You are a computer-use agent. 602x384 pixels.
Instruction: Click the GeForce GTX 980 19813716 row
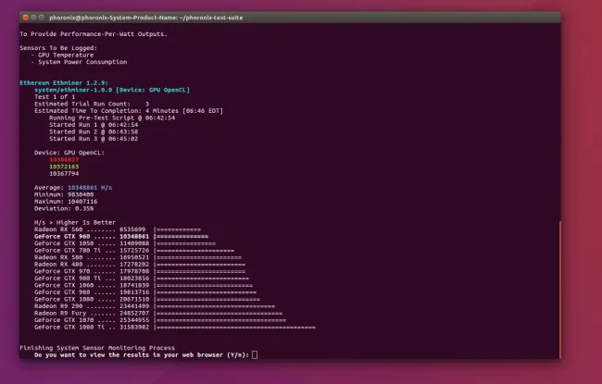145,292
